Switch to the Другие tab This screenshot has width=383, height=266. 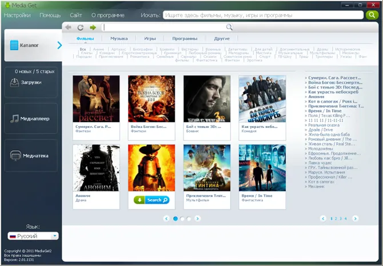[222, 38]
